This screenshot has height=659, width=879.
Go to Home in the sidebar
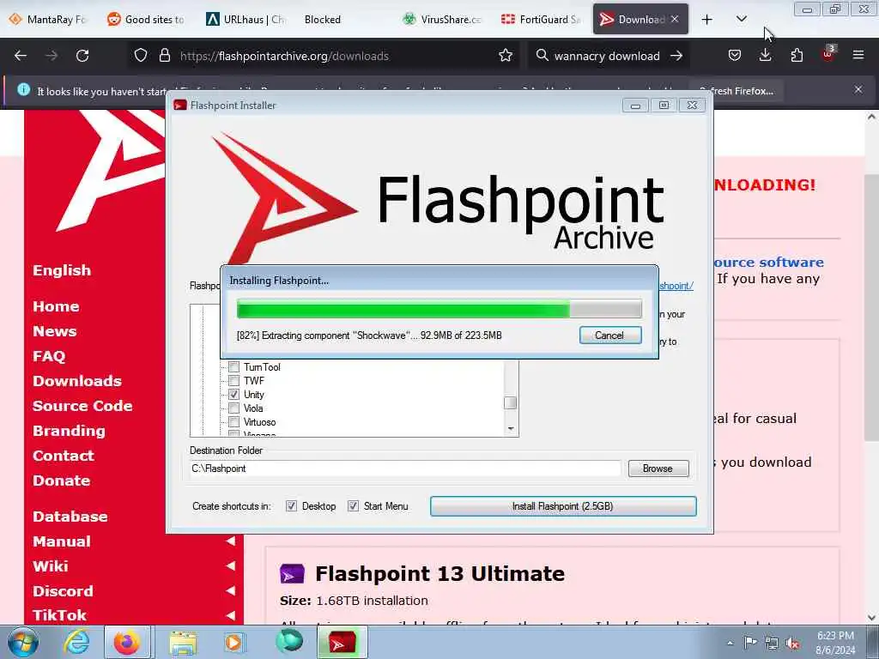56,306
